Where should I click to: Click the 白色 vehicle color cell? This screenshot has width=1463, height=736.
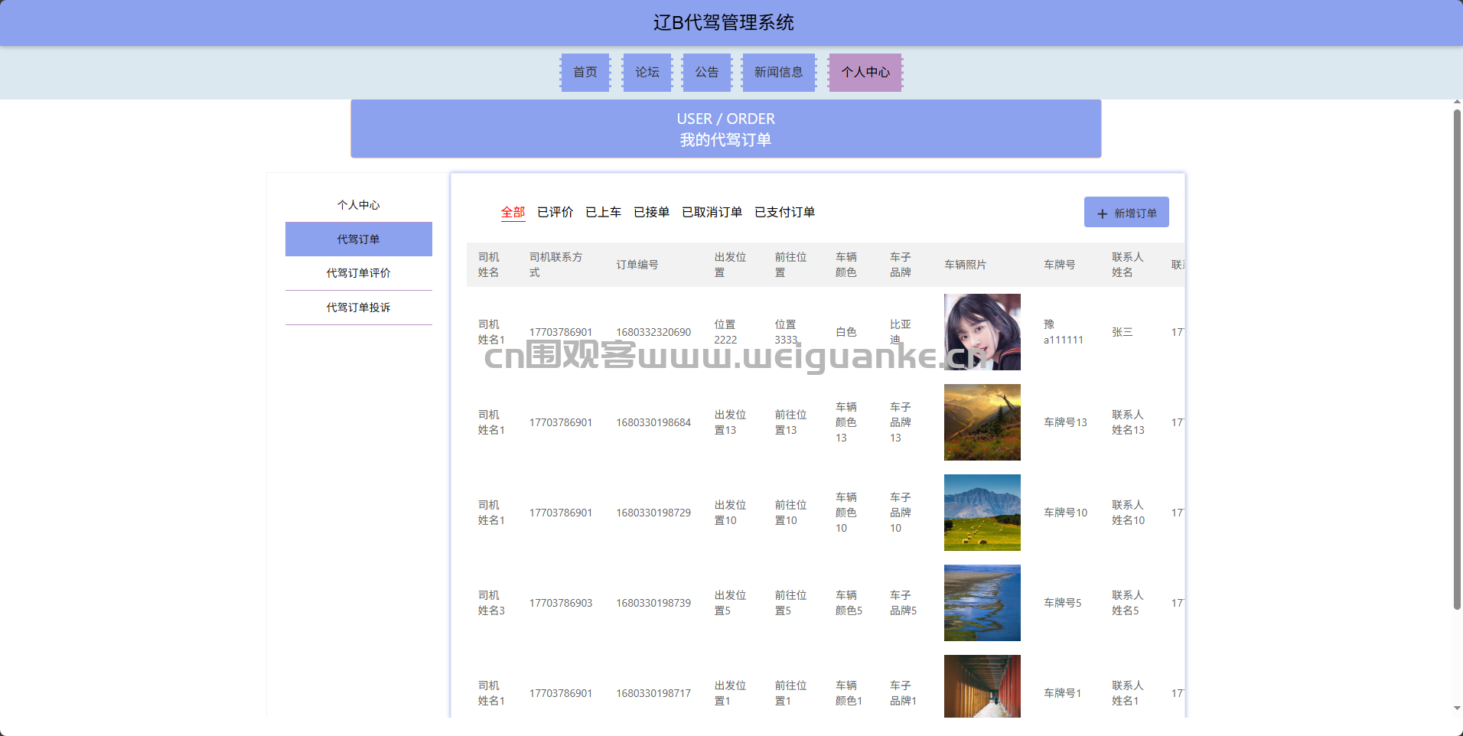[x=846, y=332]
